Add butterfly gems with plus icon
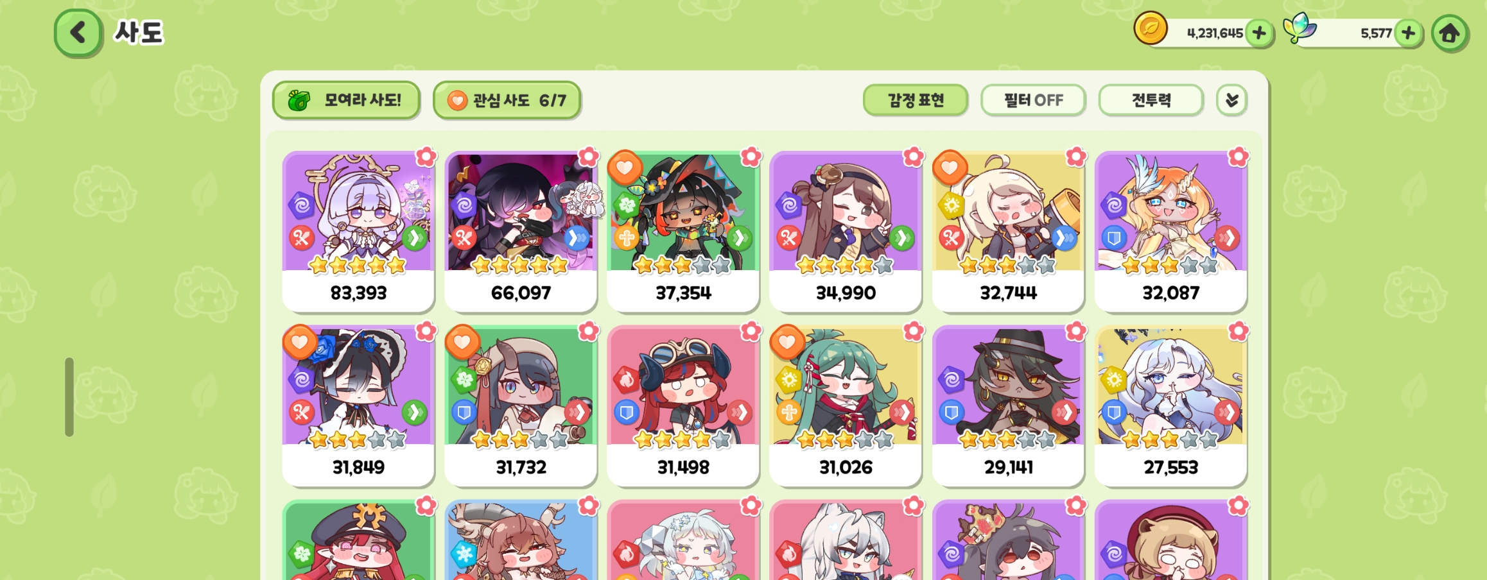The image size is (1487, 580). pyautogui.click(x=1409, y=33)
